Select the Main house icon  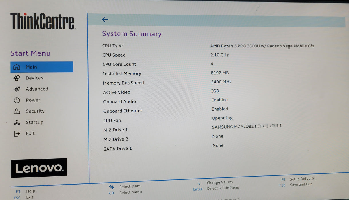point(17,67)
